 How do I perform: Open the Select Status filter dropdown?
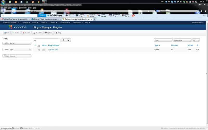17,43
